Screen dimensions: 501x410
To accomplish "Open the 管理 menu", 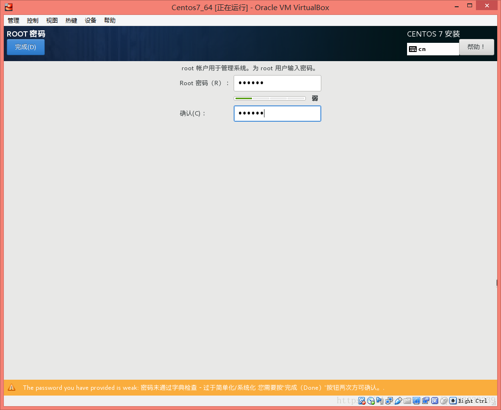I will click(x=13, y=20).
